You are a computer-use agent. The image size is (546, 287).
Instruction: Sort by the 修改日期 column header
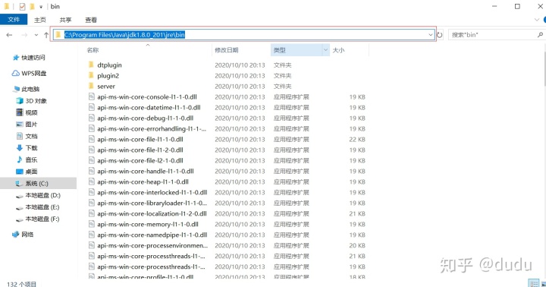[227, 50]
